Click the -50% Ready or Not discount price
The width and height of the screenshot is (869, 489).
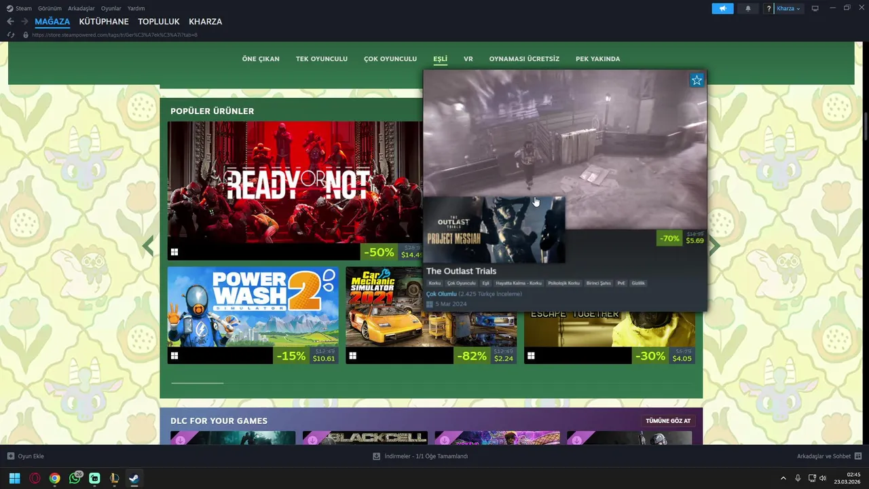coord(392,252)
